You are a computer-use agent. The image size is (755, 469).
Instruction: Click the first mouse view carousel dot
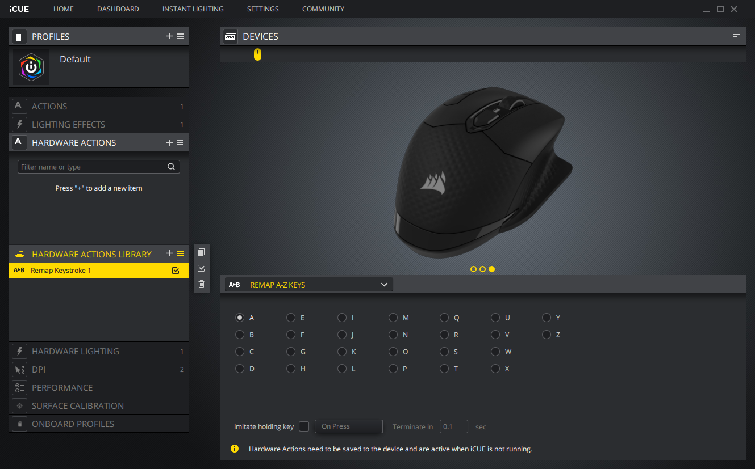(474, 269)
